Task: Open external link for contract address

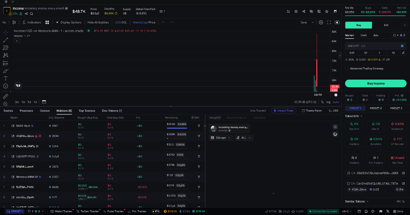Action: [403, 173]
